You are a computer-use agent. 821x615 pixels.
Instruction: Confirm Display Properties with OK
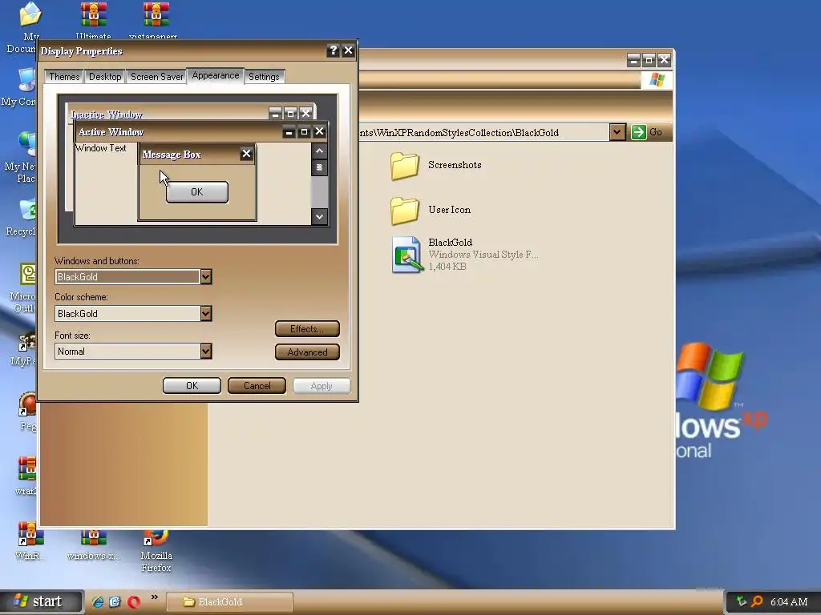(x=192, y=385)
